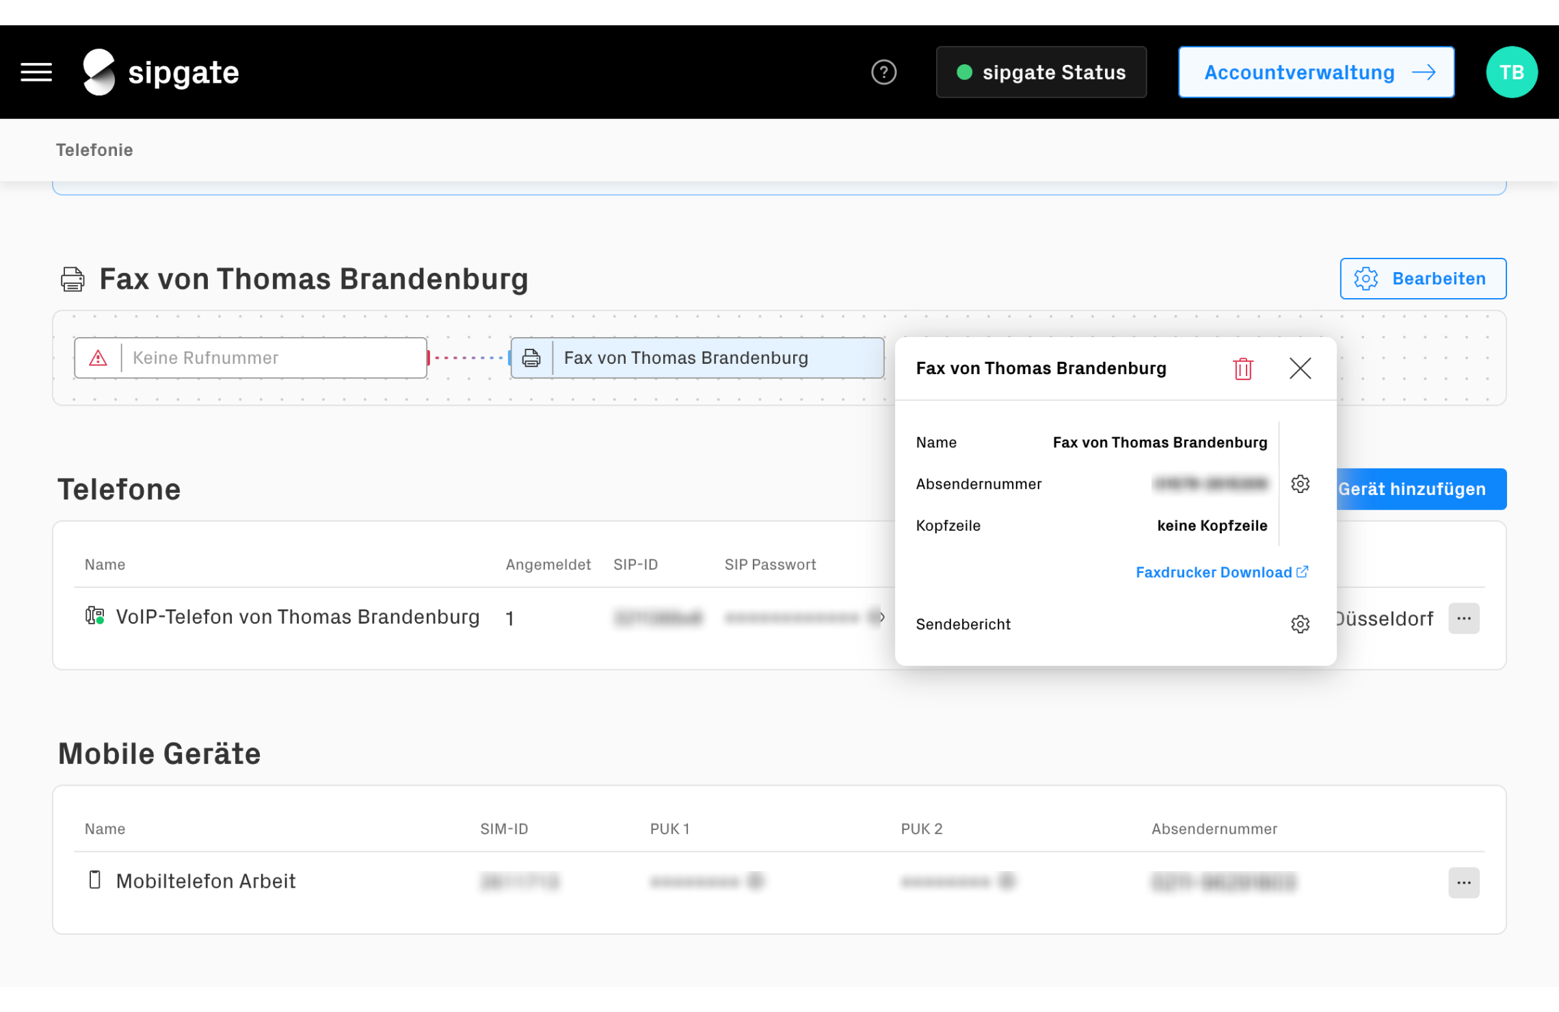The height and width of the screenshot is (1012, 1559).
Task: Follow the Faxdrucker Download link
Action: pos(1221,572)
